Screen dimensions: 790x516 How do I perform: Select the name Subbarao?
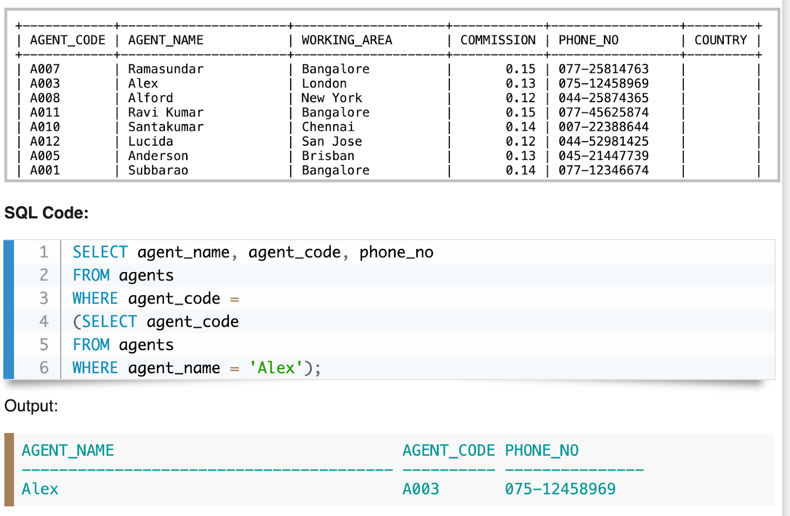click(158, 170)
